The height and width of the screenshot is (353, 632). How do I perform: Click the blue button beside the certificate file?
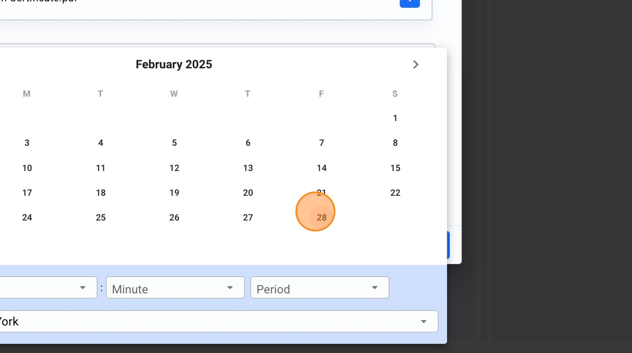(410, 2)
